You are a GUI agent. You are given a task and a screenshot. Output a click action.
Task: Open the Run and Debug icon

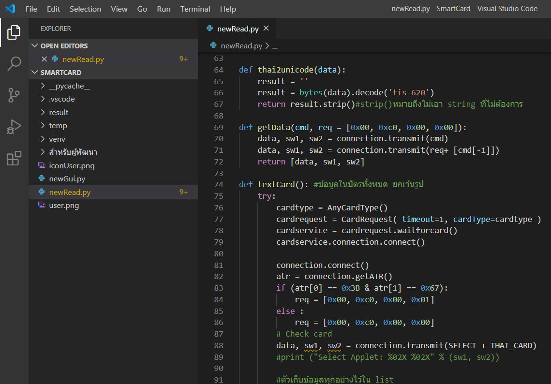(x=14, y=127)
